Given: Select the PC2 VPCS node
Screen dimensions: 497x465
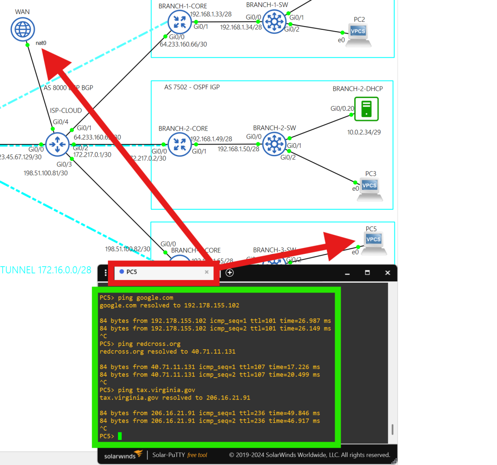Looking at the screenshot, I should click(359, 33).
